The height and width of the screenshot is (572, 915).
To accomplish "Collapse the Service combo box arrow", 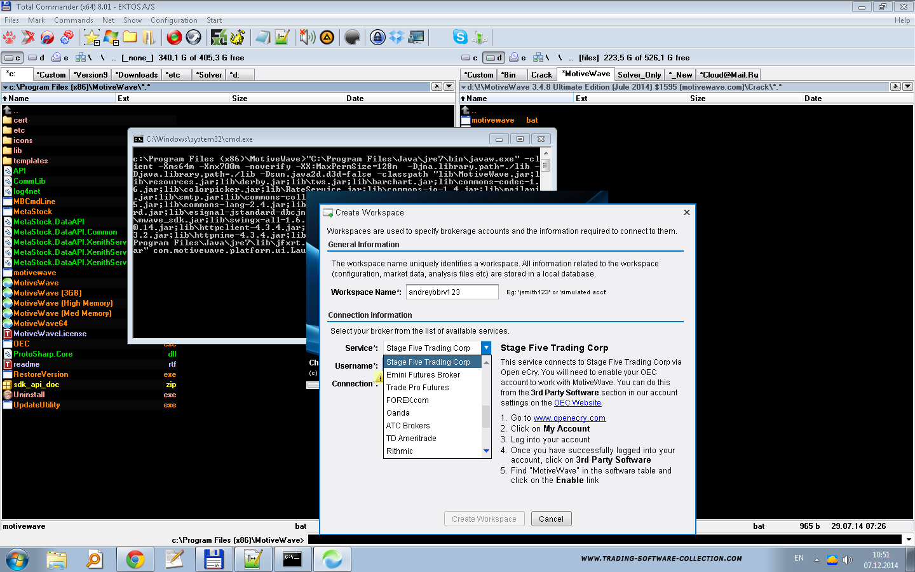I will point(486,348).
